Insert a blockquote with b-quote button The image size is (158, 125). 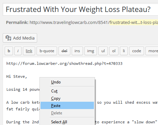point(47,51)
